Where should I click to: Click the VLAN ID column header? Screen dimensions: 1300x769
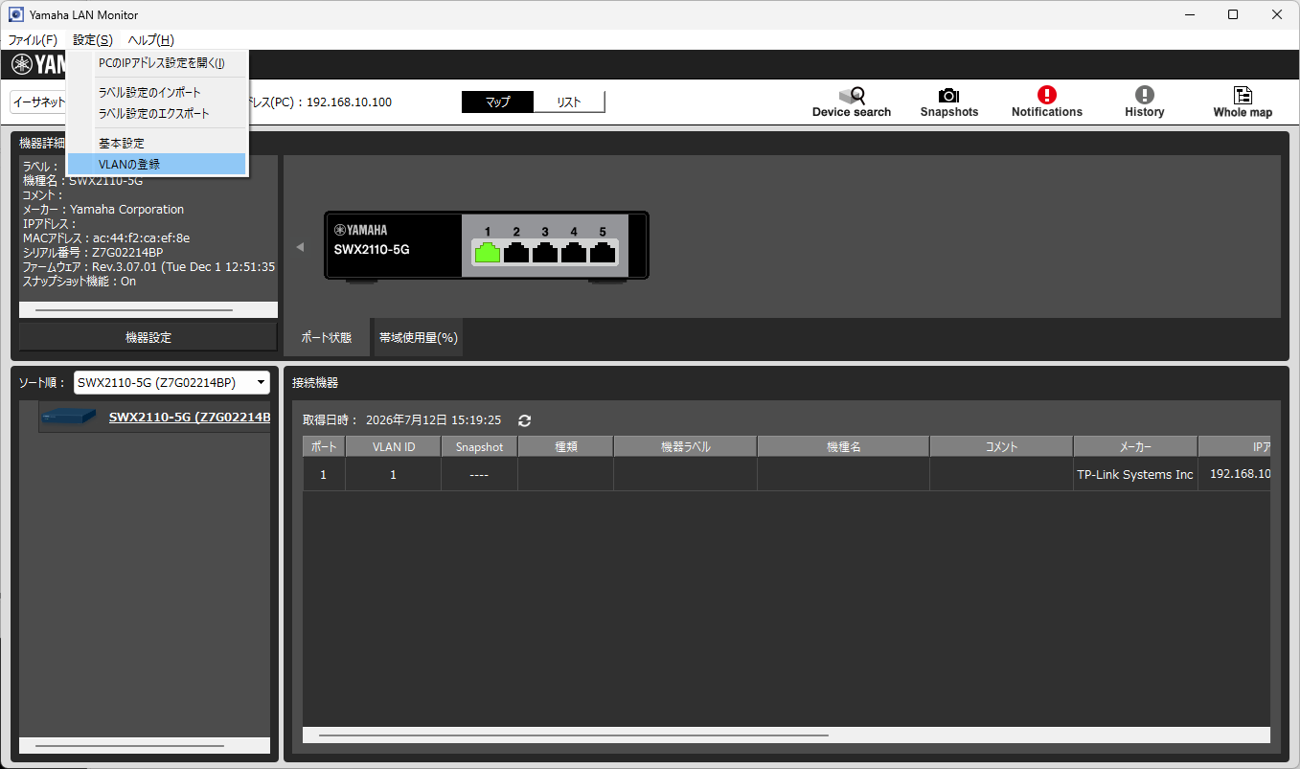point(394,447)
